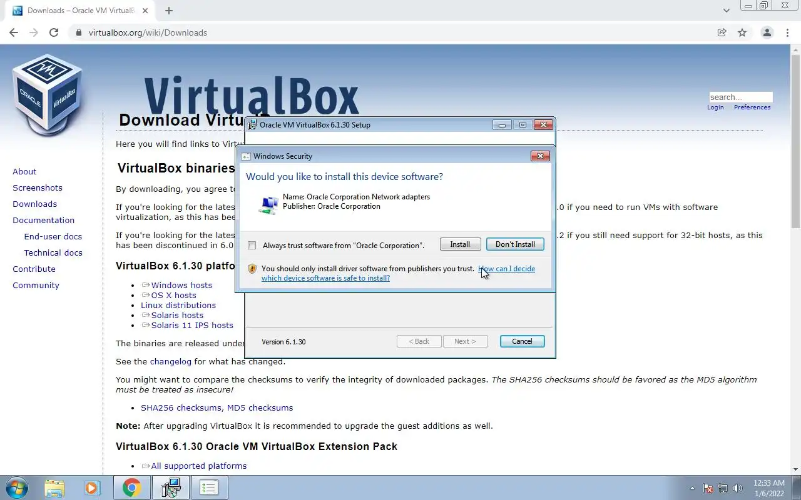Open the Windows Start menu
The height and width of the screenshot is (500, 801).
[16, 487]
